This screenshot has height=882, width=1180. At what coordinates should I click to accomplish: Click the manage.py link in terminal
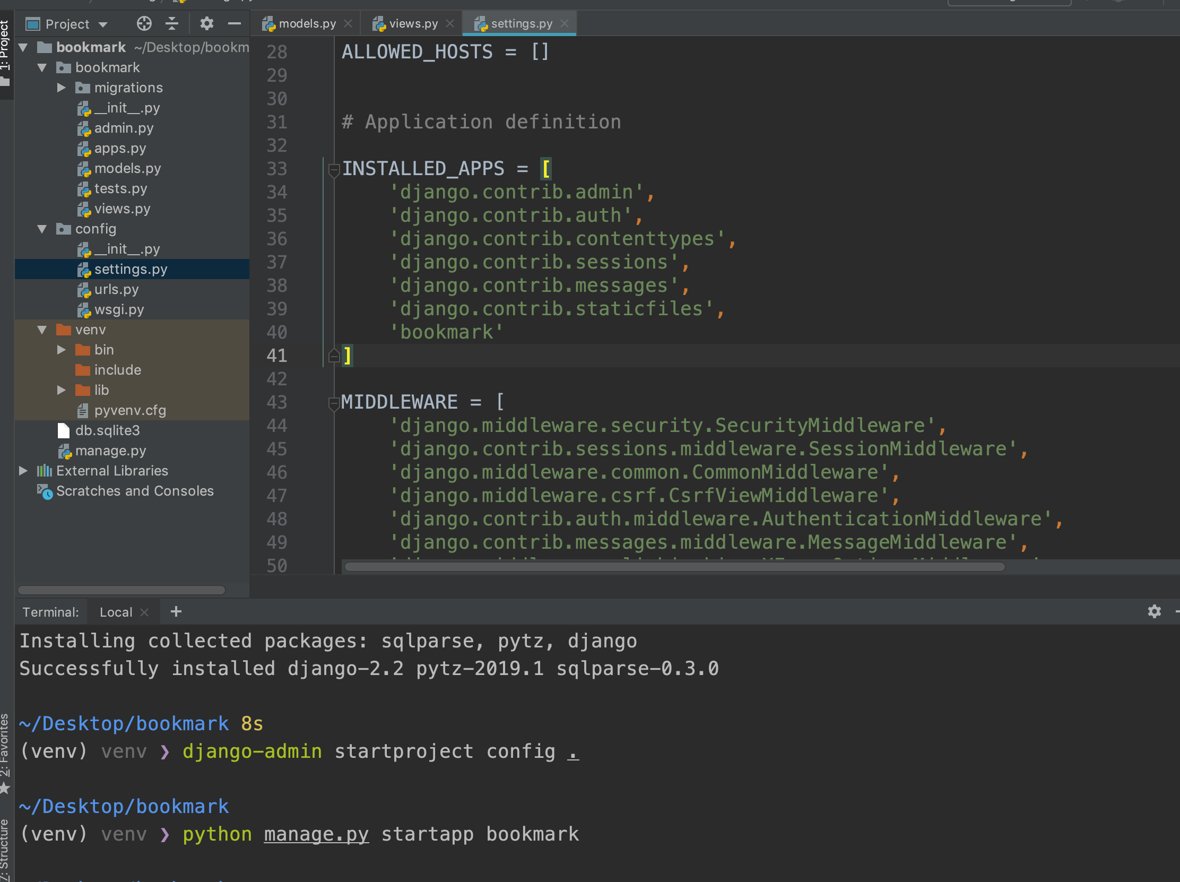316,834
